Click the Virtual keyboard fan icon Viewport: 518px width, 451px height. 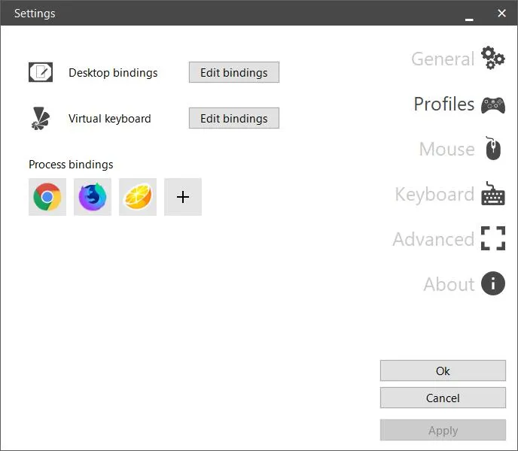(41, 119)
